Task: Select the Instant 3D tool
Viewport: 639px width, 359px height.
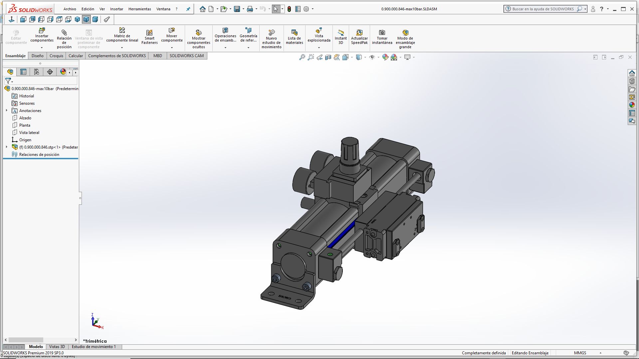Action: 340,33
